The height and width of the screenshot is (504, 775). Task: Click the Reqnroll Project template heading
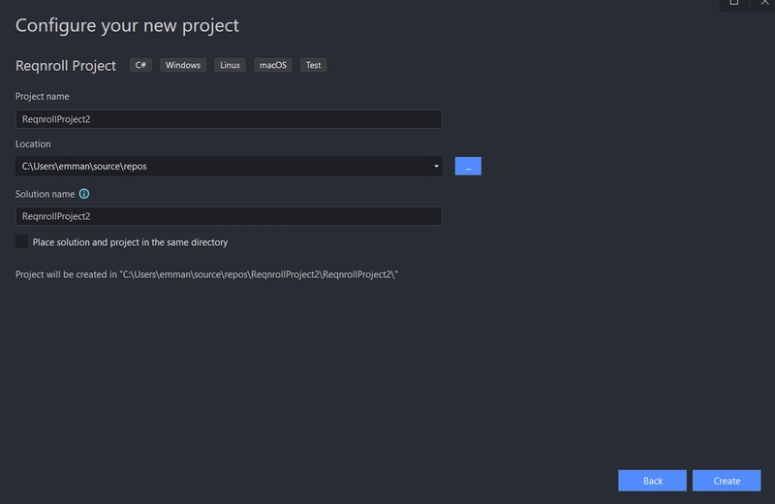pyautogui.click(x=66, y=66)
